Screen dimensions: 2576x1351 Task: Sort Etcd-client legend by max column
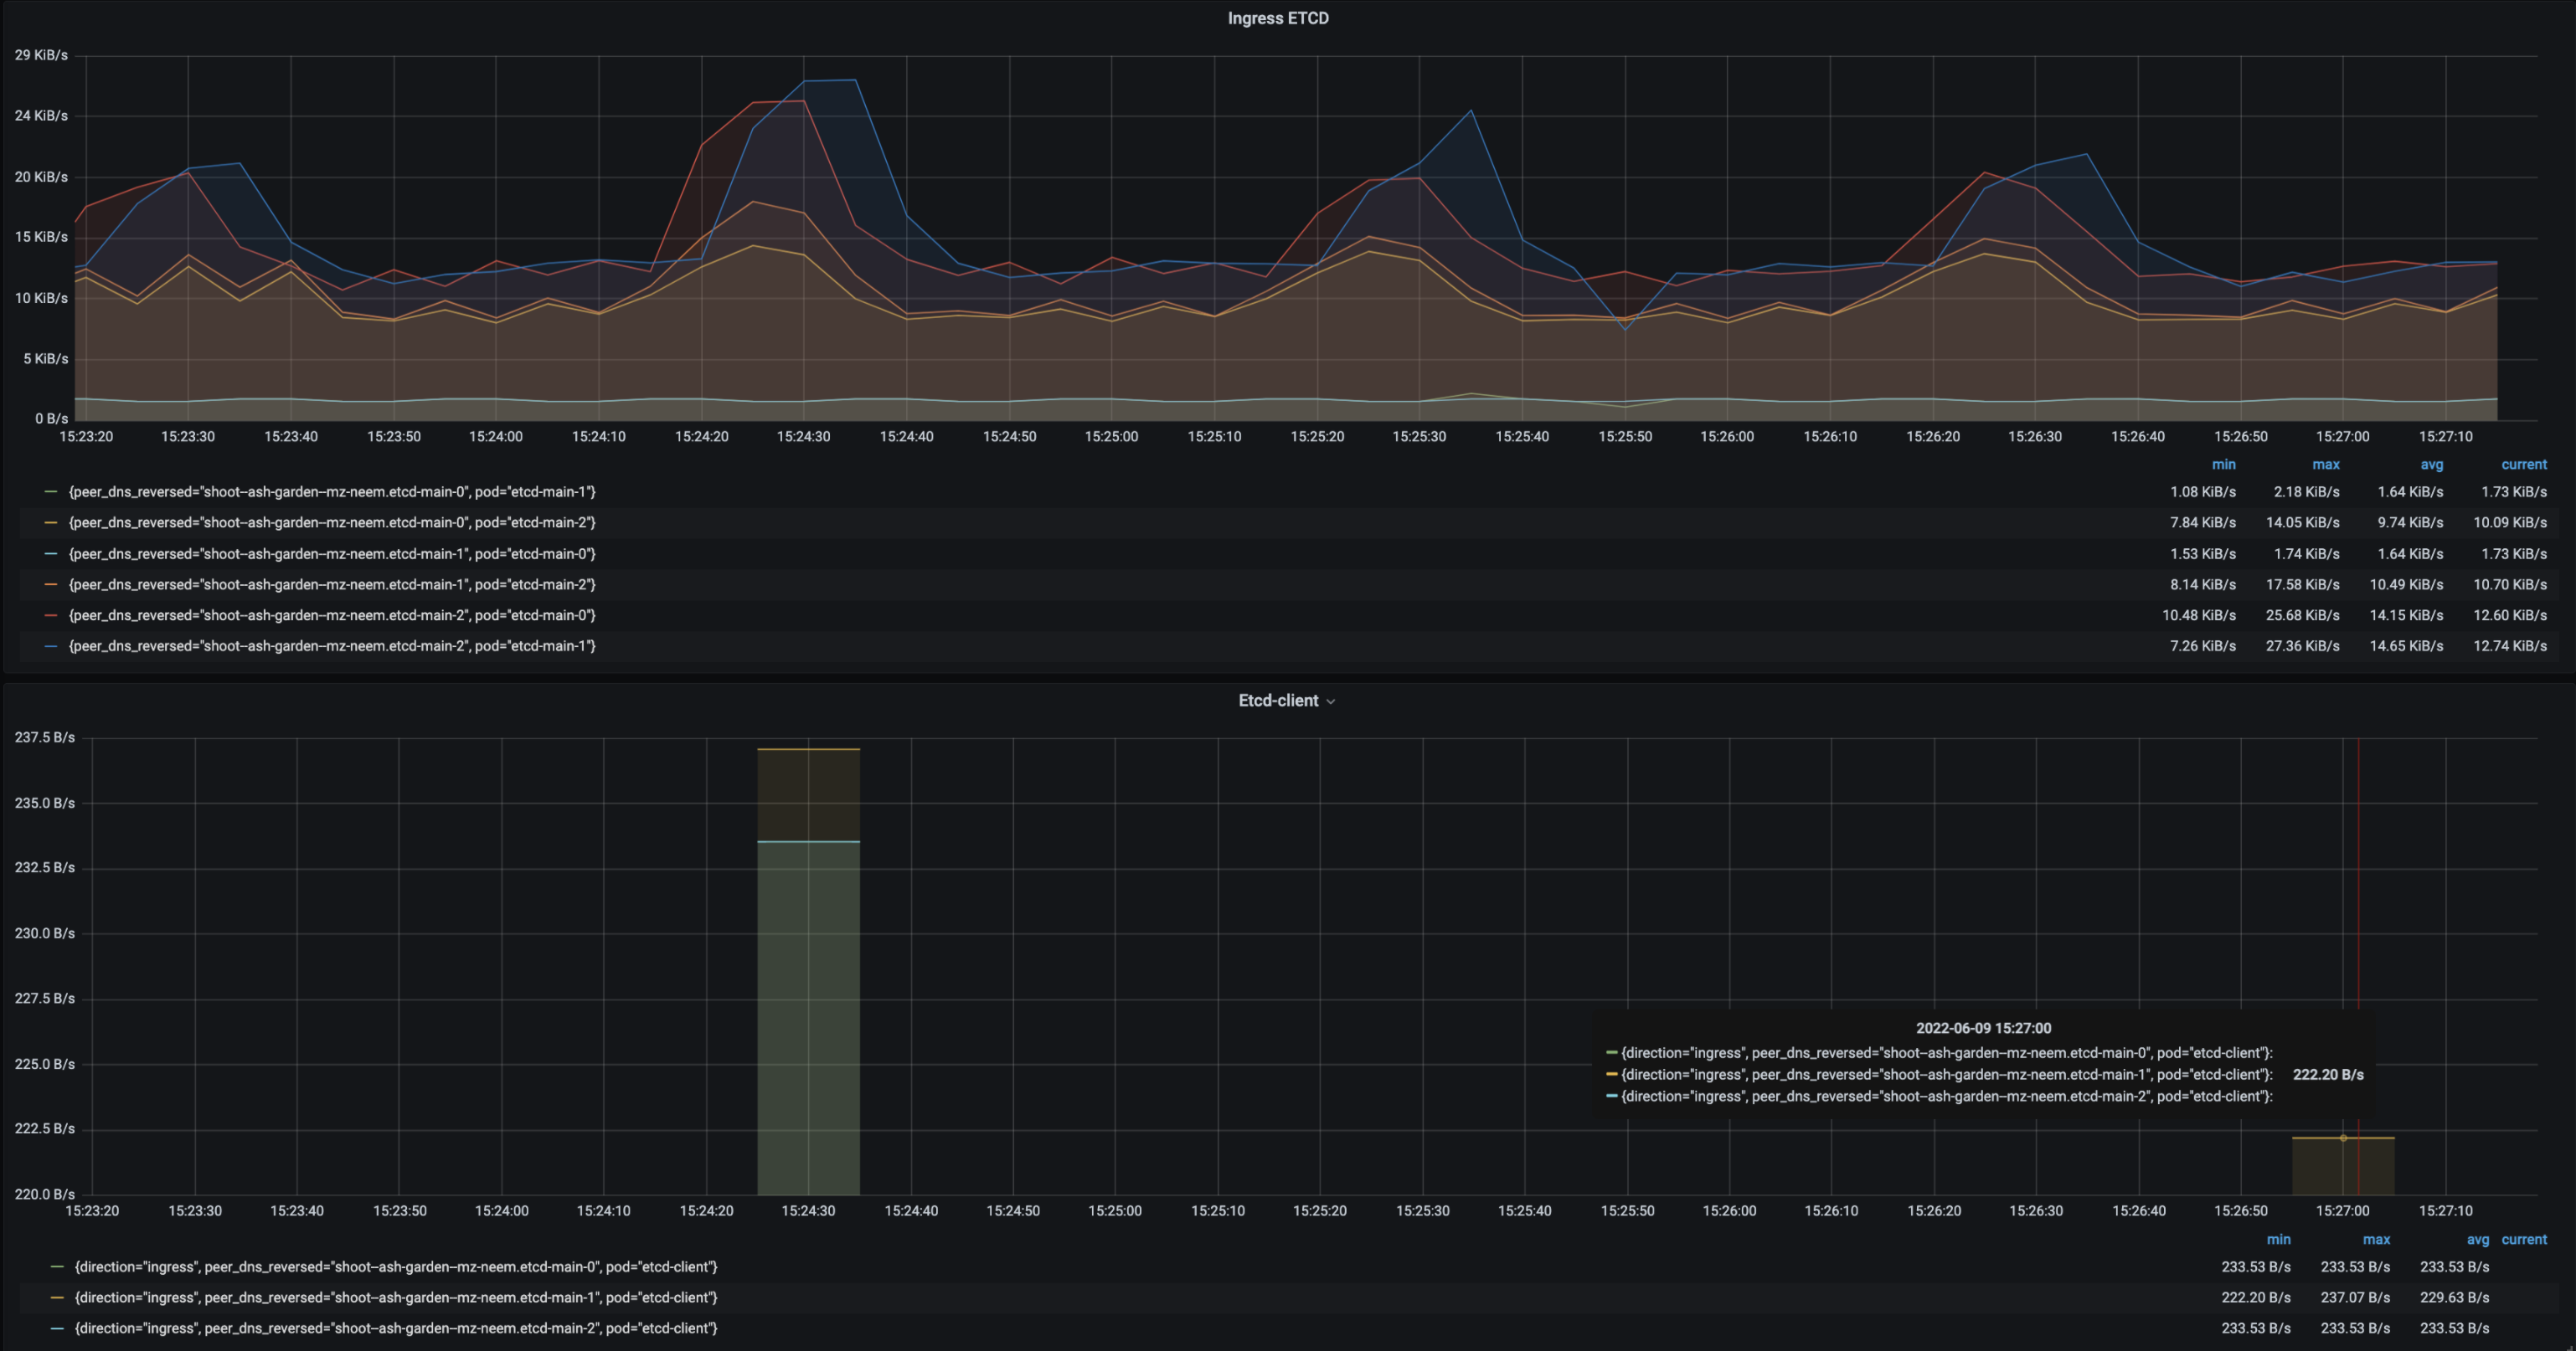(2376, 1239)
